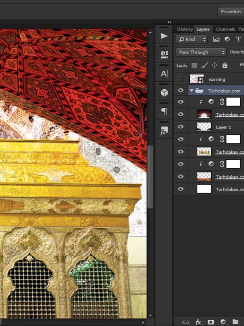This screenshot has width=244, height=326.
Task: Hide the layer with orange strip thumbnail
Action: pos(181,176)
